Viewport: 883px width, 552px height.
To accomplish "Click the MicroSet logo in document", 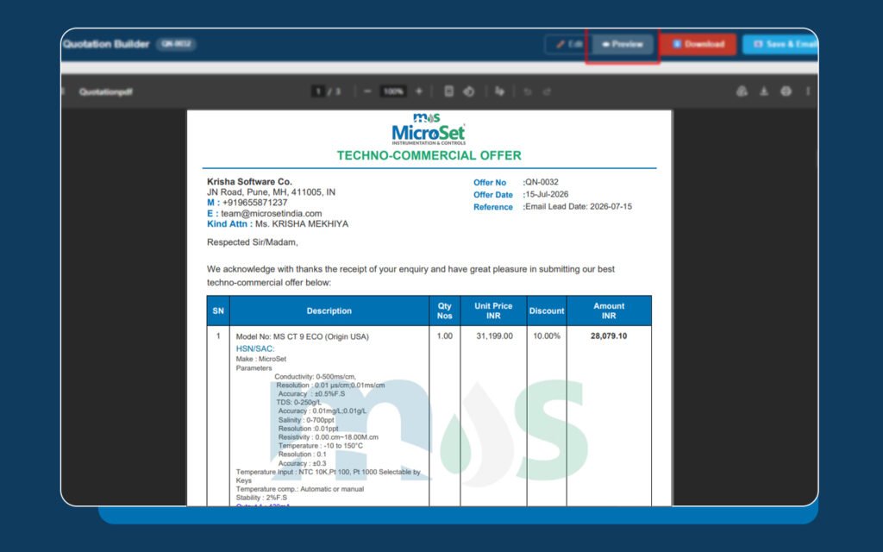I will pyautogui.click(x=429, y=129).
